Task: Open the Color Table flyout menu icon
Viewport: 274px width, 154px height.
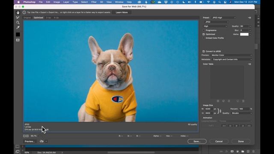Action: 249,64
